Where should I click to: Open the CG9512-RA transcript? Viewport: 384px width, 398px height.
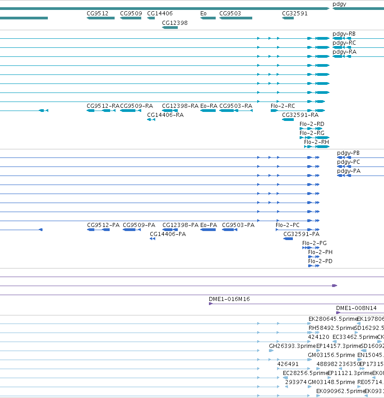(101, 111)
